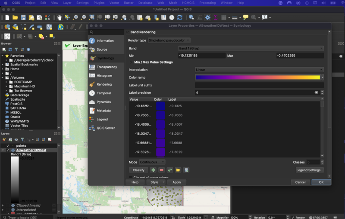Open a project via the folder icon
The width and height of the screenshot is (345, 219).
coord(15,18)
